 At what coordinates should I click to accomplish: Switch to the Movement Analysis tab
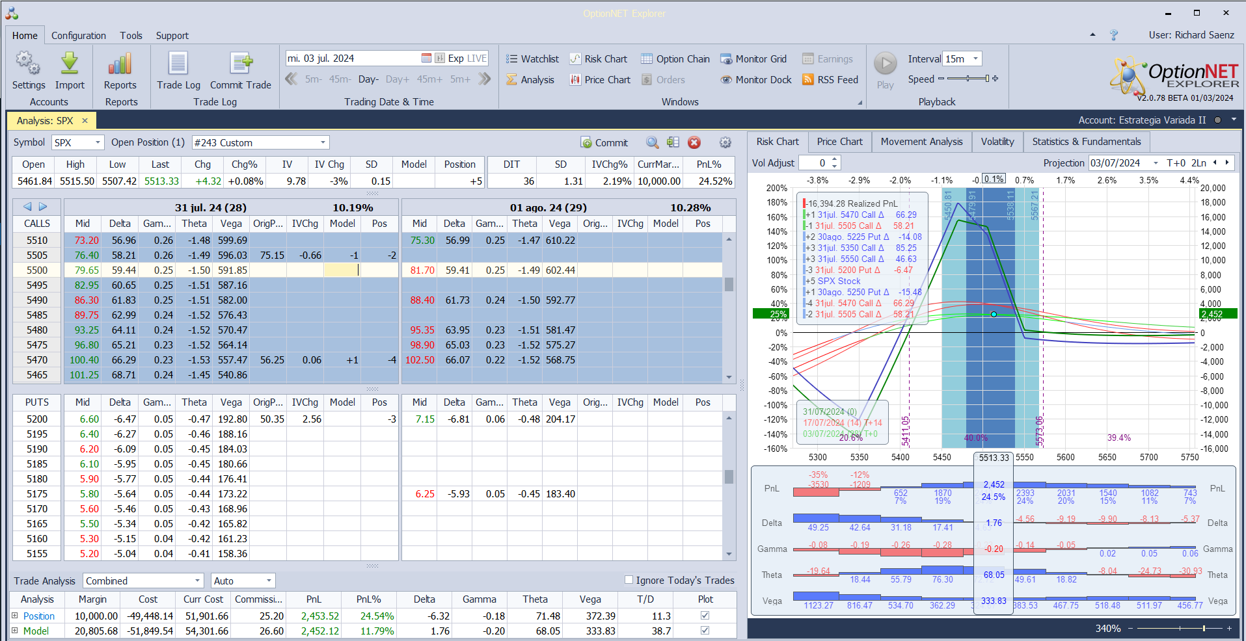click(x=921, y=142)
